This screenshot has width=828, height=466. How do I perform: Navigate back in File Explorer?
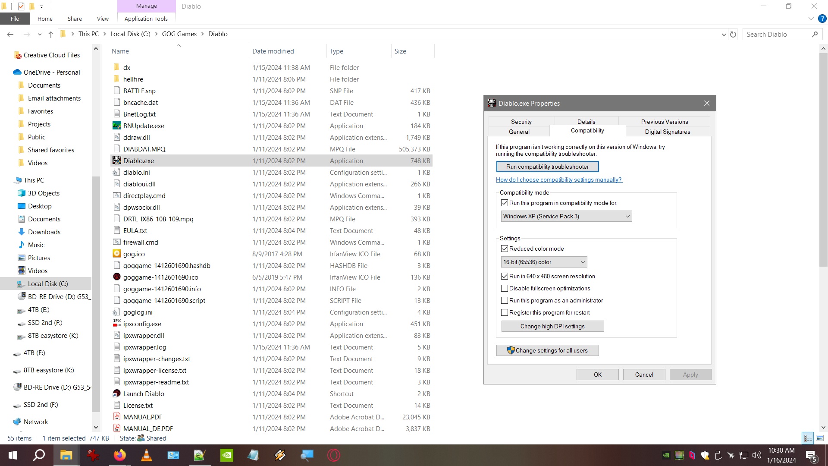click(10, 34)
